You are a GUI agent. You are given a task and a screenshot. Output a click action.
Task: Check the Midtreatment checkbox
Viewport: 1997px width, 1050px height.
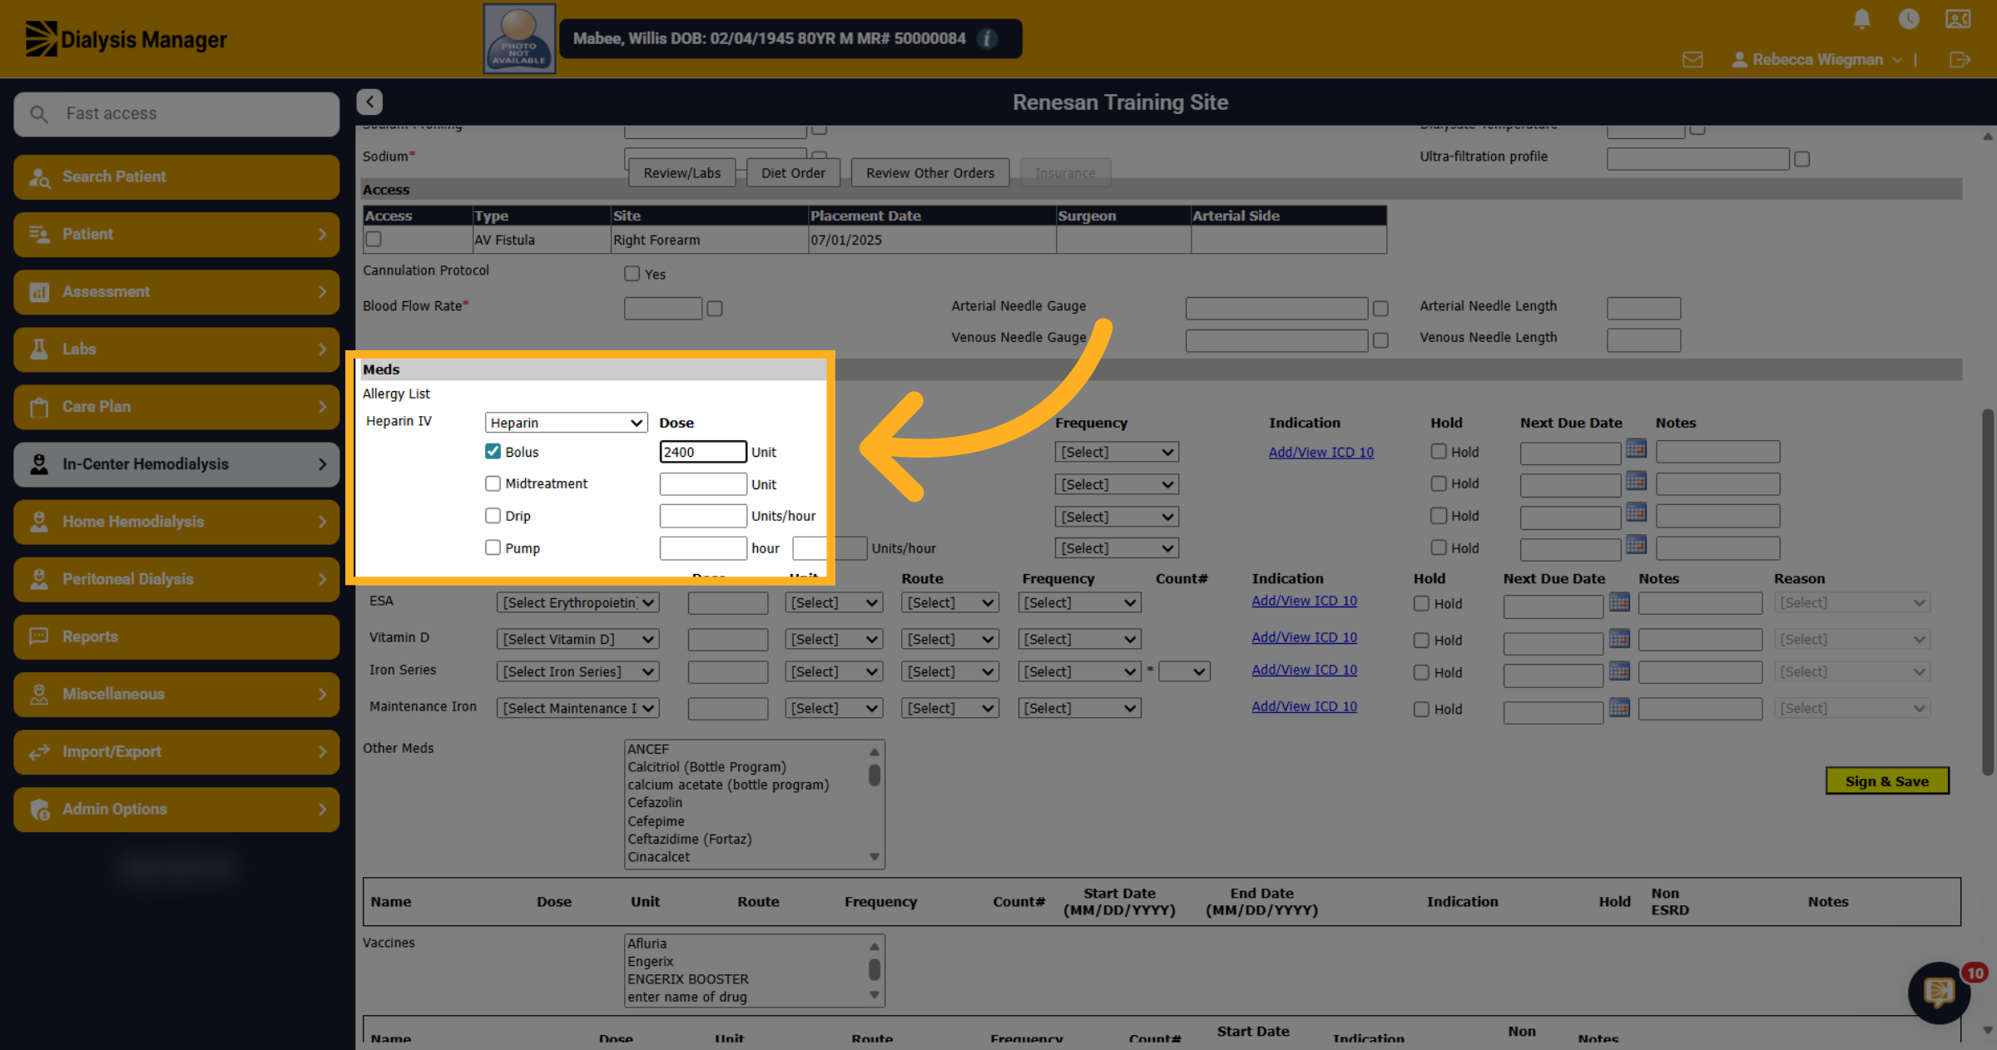[x=493, y=483]
